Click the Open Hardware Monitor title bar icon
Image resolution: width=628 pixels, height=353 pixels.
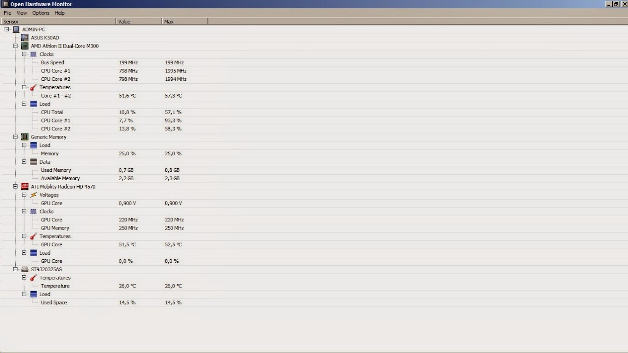[5, 4]
